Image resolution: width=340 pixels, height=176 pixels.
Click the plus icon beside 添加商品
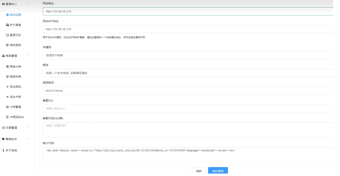coord(7,87)
